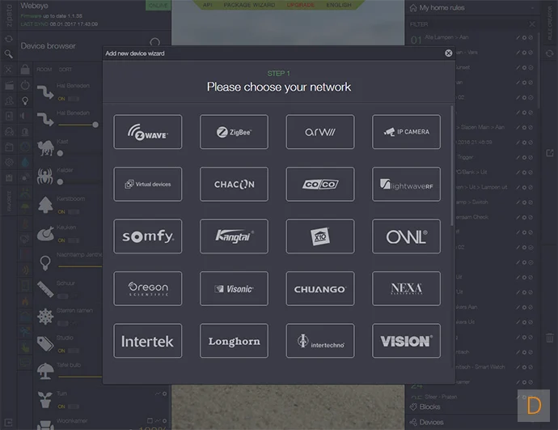Screen dimensions: 558x430
Task: Select the VISION network tile
Action: pyautogui.click(x=406, y=341)
